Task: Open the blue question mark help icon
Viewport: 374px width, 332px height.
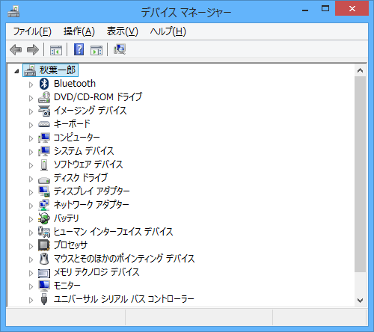Action: coord(79,49)
